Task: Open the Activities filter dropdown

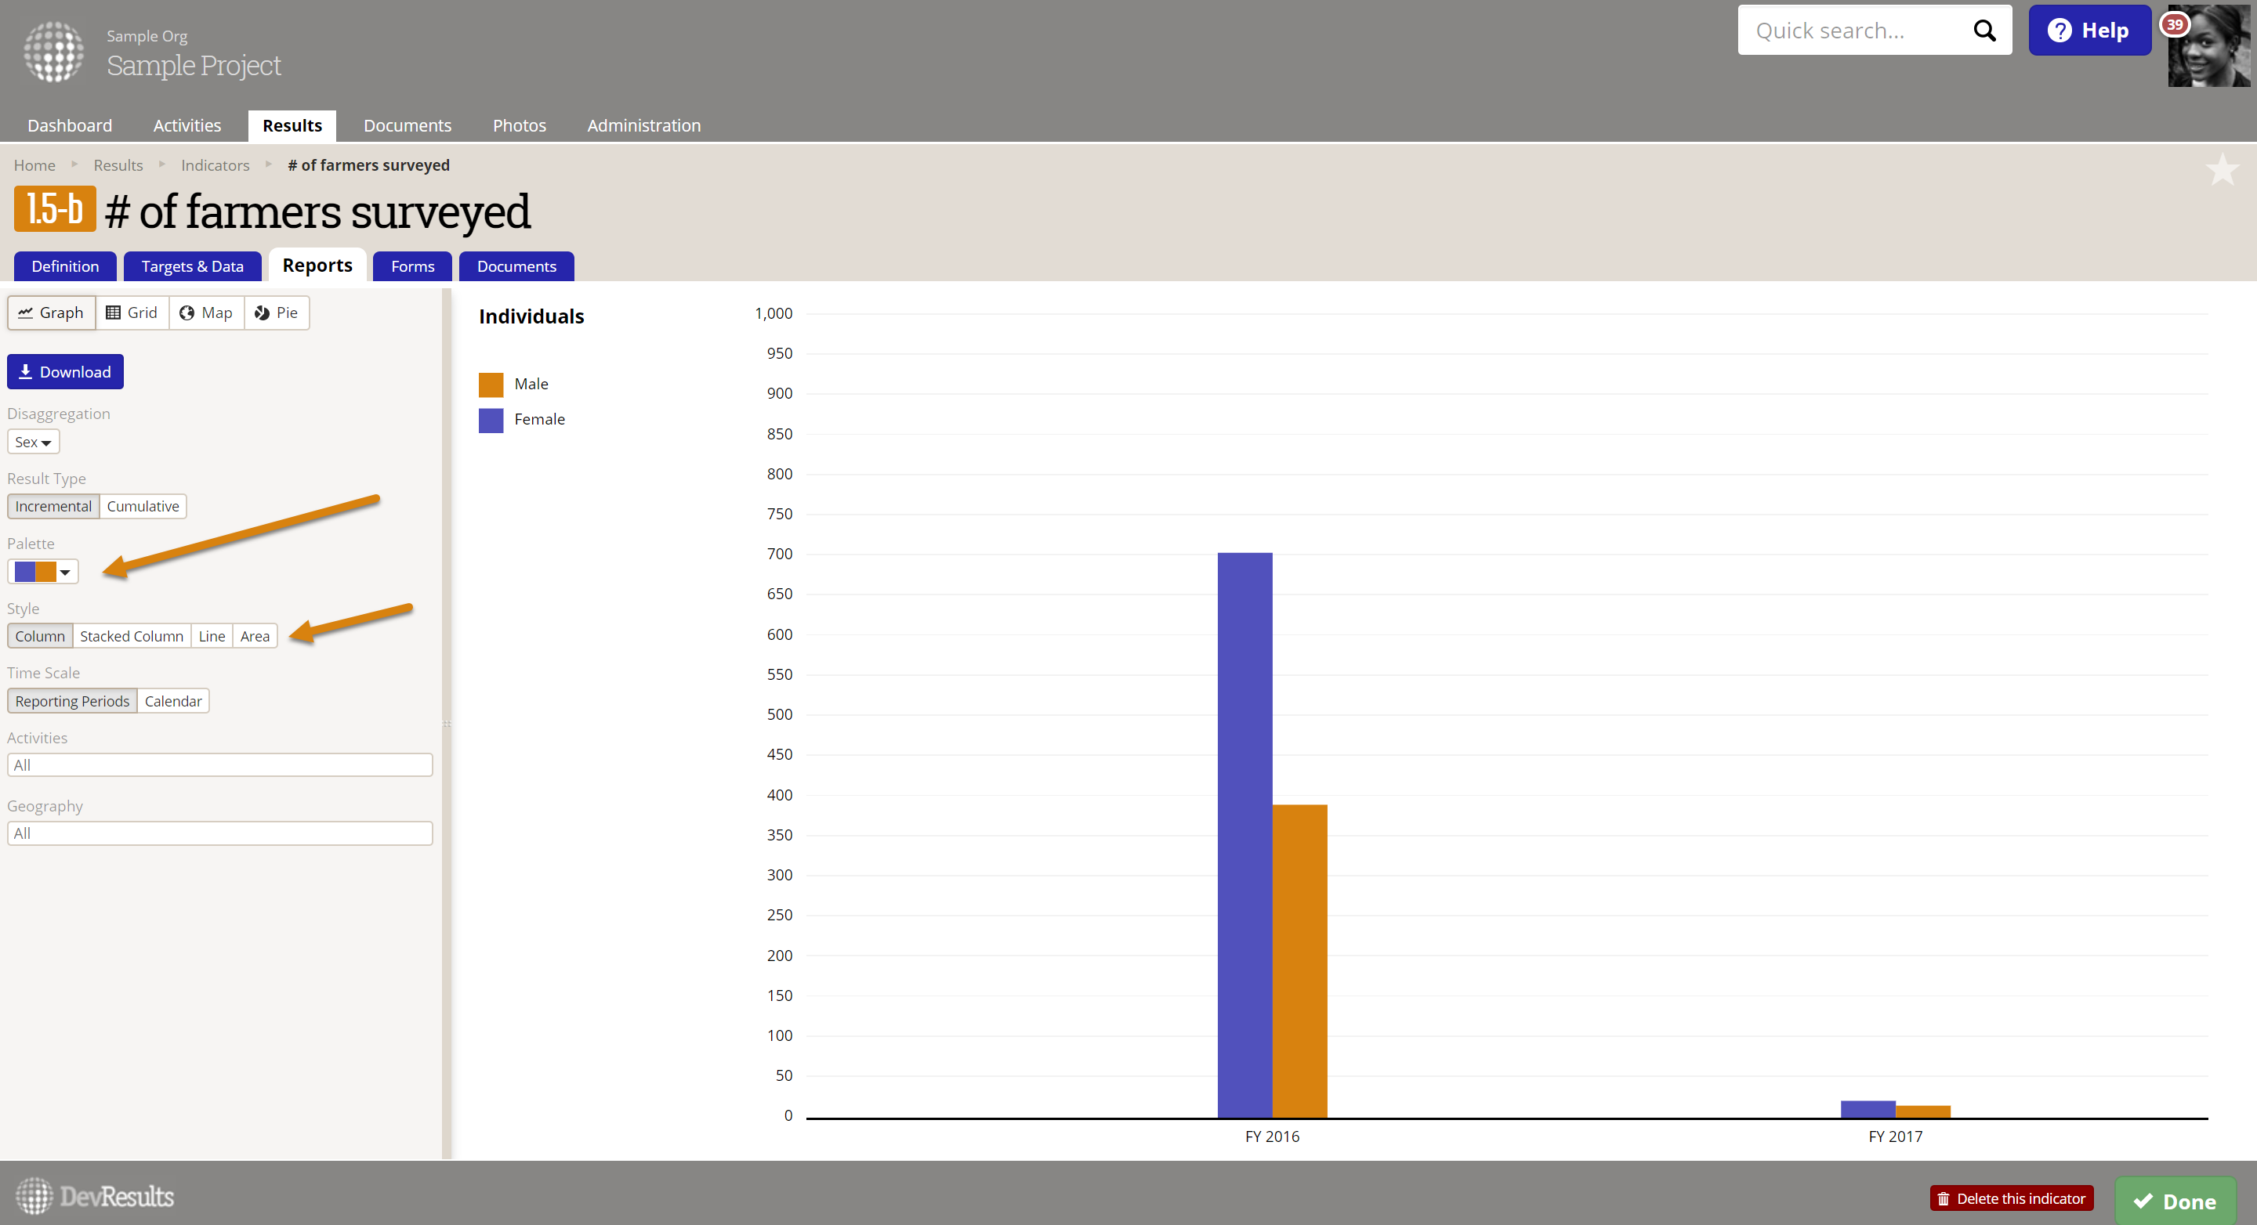Action: 219,764
